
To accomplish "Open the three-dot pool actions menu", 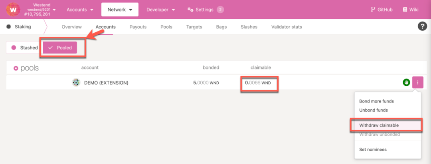I will (x=418, y=82).
